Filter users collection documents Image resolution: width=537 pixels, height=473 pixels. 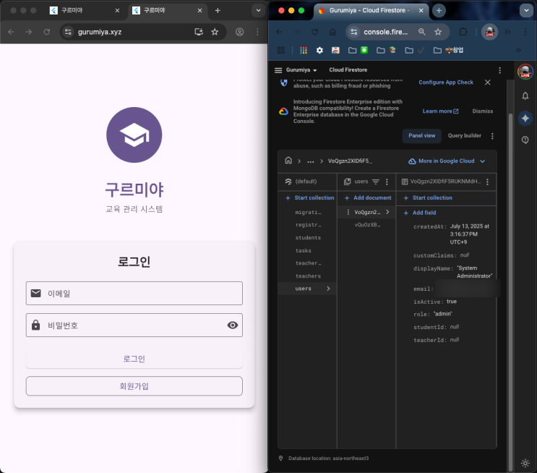(376, 182)
